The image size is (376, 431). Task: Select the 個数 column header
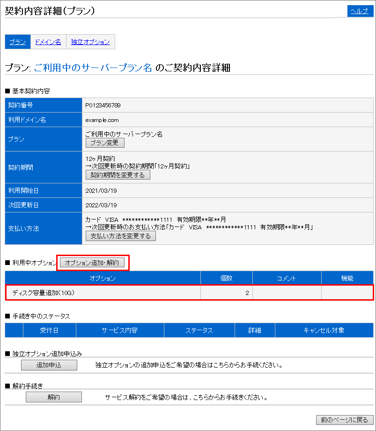tap(226, 278)
